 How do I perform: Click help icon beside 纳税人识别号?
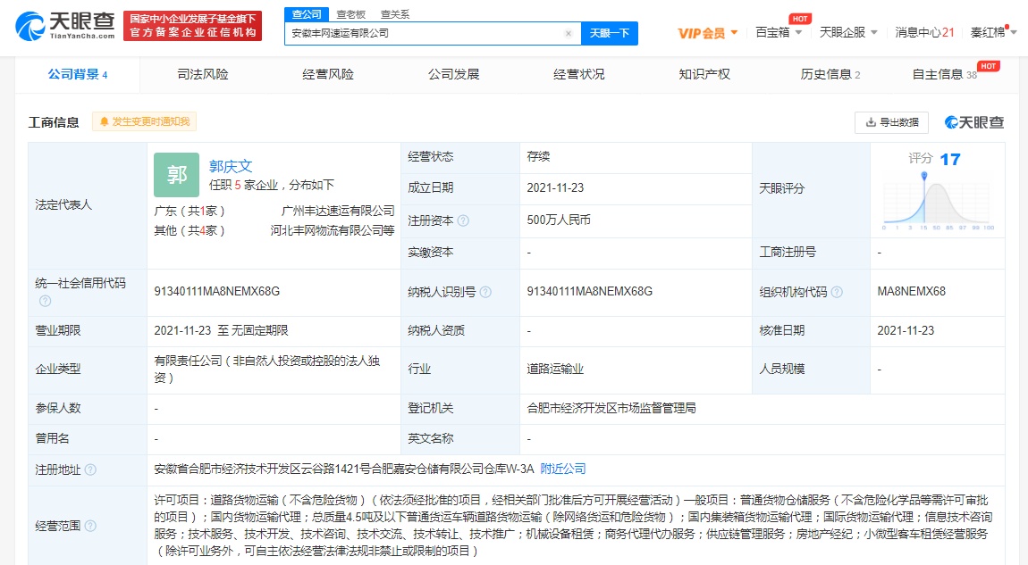tap(485, 292)
